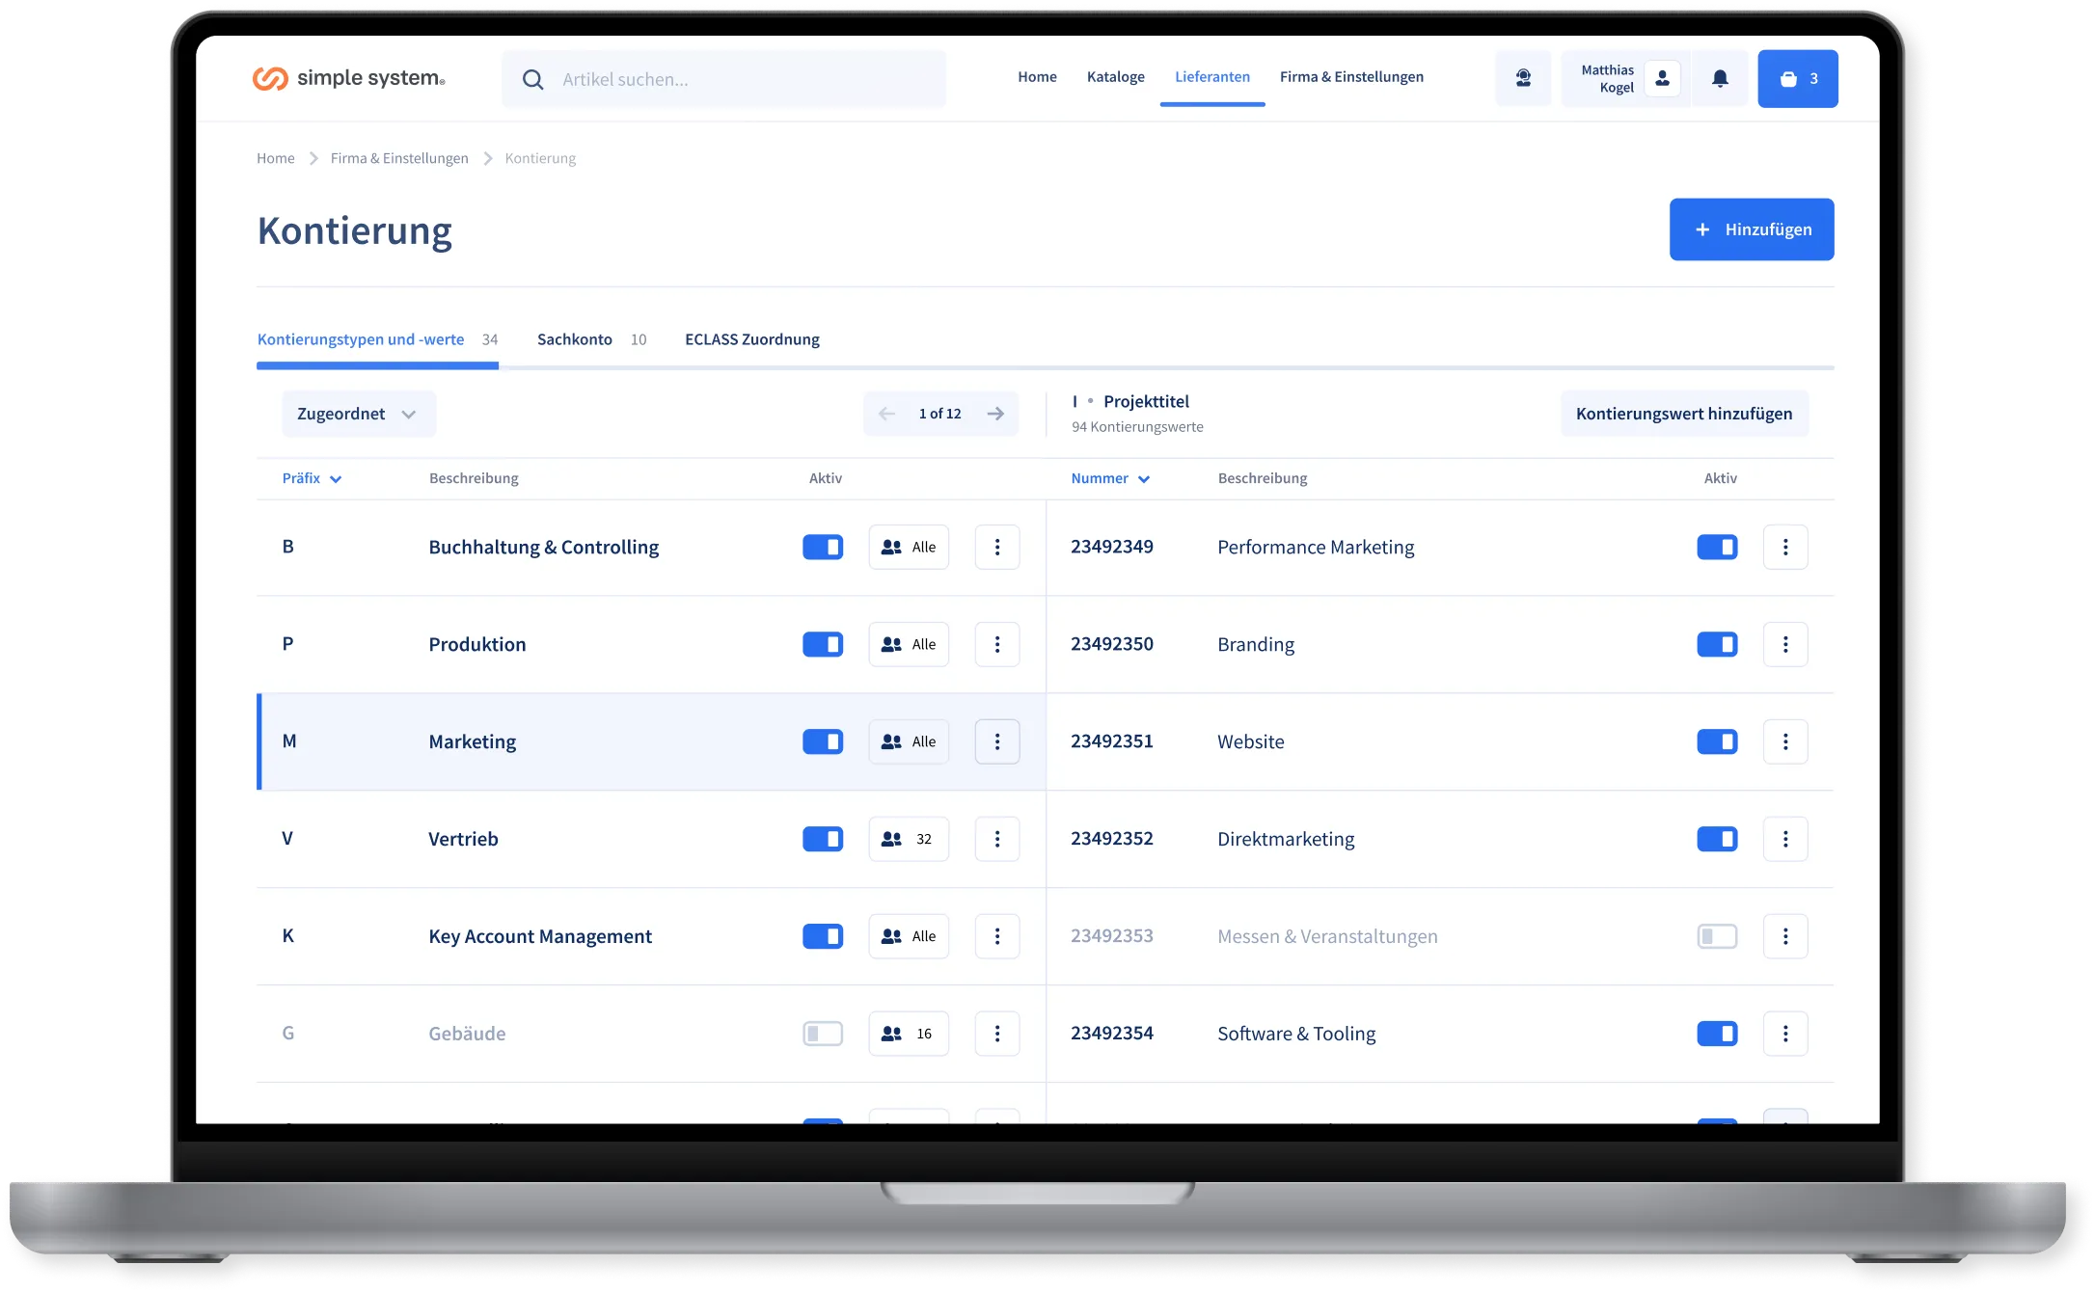Enable Messen & Veranstaltungen toggle
This screenshot has height=1292, width=2095.
pyautogui.click(x=1717, y=936)
